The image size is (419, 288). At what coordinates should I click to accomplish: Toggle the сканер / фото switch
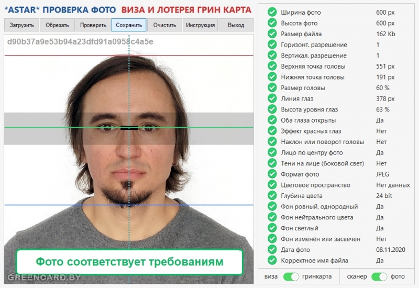379,276
